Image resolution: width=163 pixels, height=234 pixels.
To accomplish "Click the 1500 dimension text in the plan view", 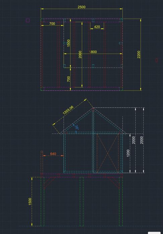I will [68, 43].
